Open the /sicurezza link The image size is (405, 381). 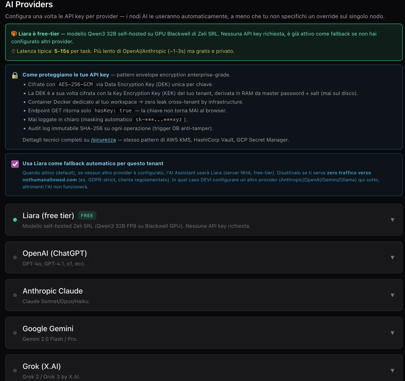click(x=103, y=140)
